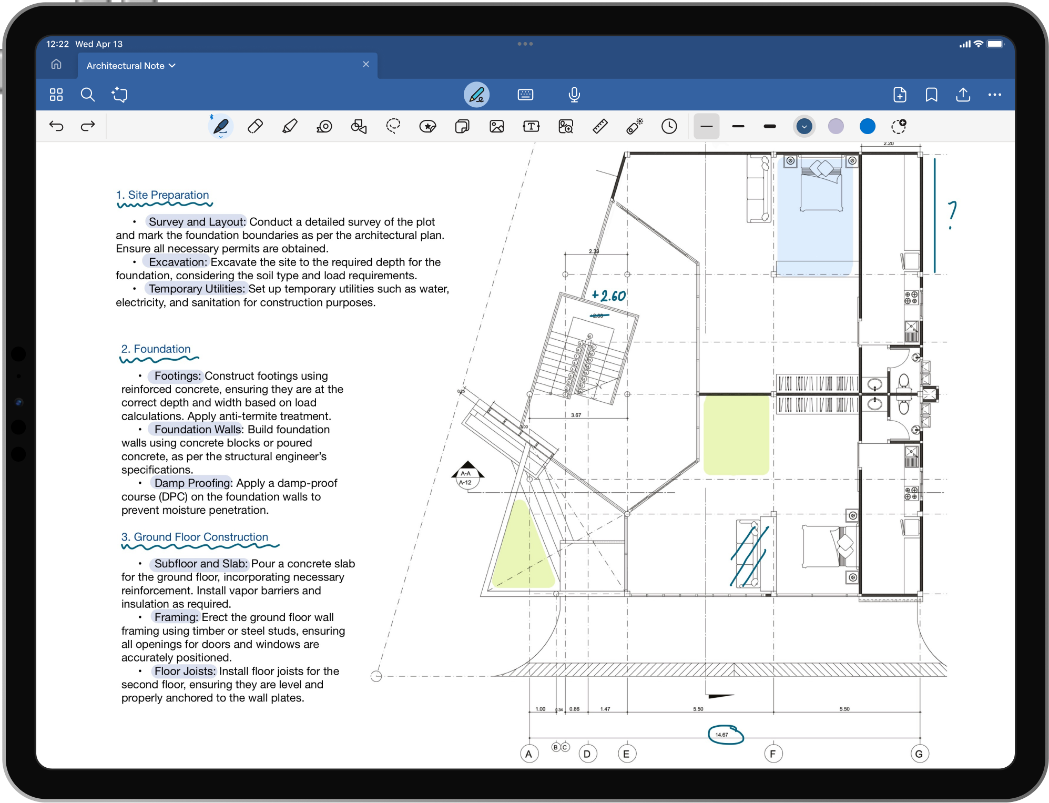Add a text box
Screen dimensions: 1049x803
pos(531,126)
